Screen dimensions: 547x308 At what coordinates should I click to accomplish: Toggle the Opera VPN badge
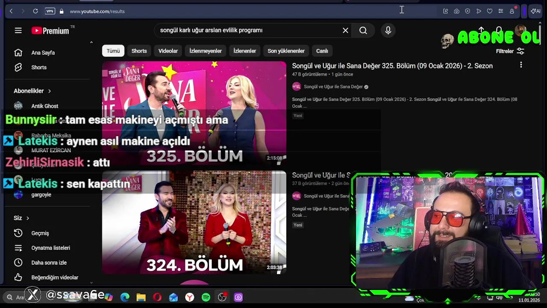tap(50, 11)
